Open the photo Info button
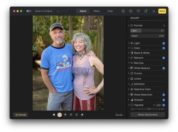The image size is (178, 132). click(123, 11)
